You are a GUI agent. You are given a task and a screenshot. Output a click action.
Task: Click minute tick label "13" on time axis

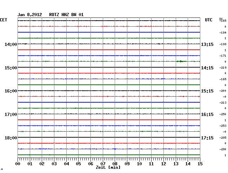pyautogui.click(x=176, y=164)
